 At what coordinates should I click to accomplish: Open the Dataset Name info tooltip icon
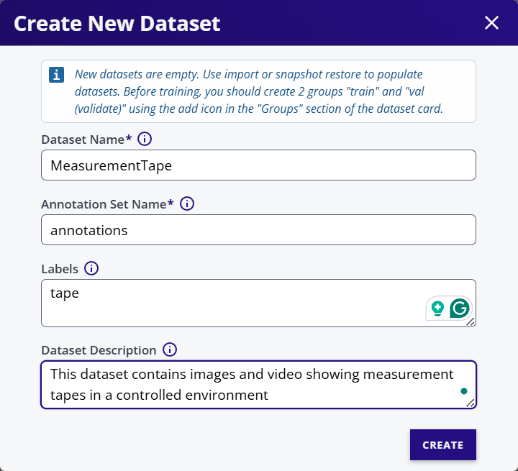[145, 139]
